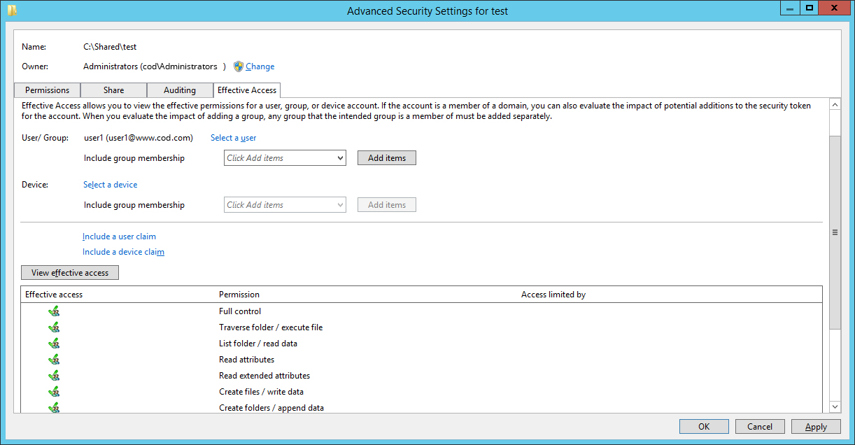Image resolution: width=855 pixels, height=445 pixels.
Task: Switch to the Permissions tab
Action: tap(48, 90)
